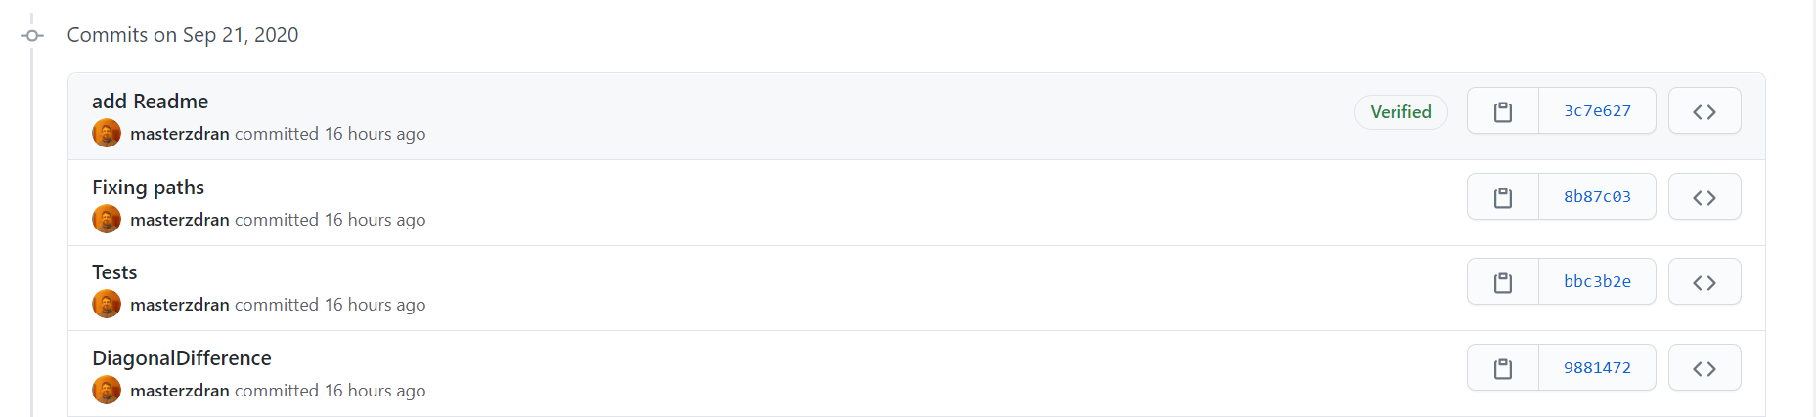The height and width of the screenshot is (417, 1816).
Task: Browse repository at add Readme commit
Action: 1705,111
